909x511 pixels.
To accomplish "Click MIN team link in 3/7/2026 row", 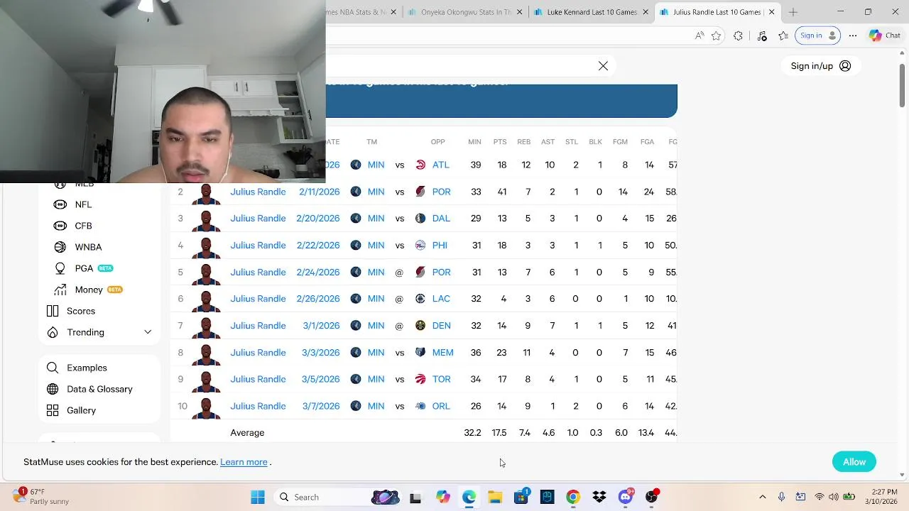I will (x=376, y=406).
